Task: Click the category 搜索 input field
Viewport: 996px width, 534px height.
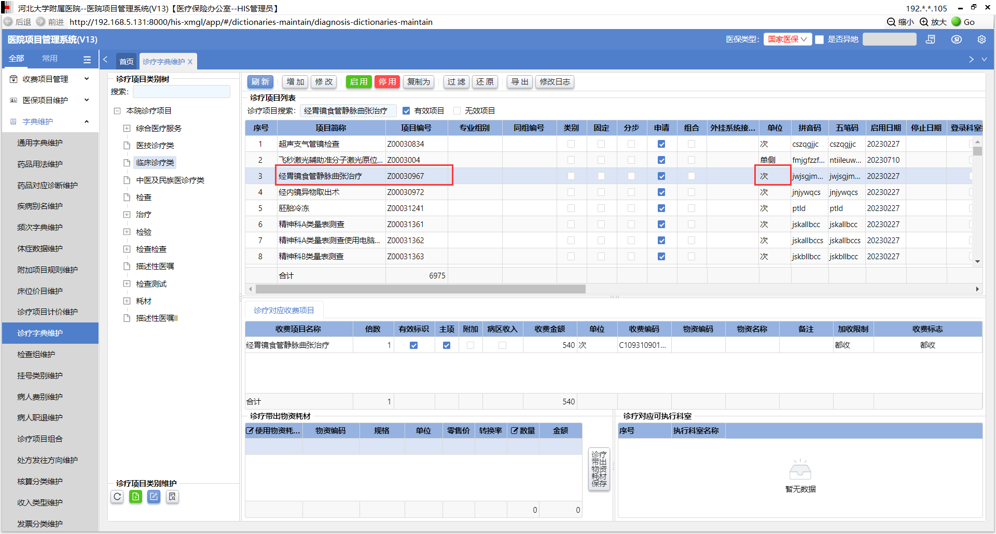Action: [x=182, y=92]
